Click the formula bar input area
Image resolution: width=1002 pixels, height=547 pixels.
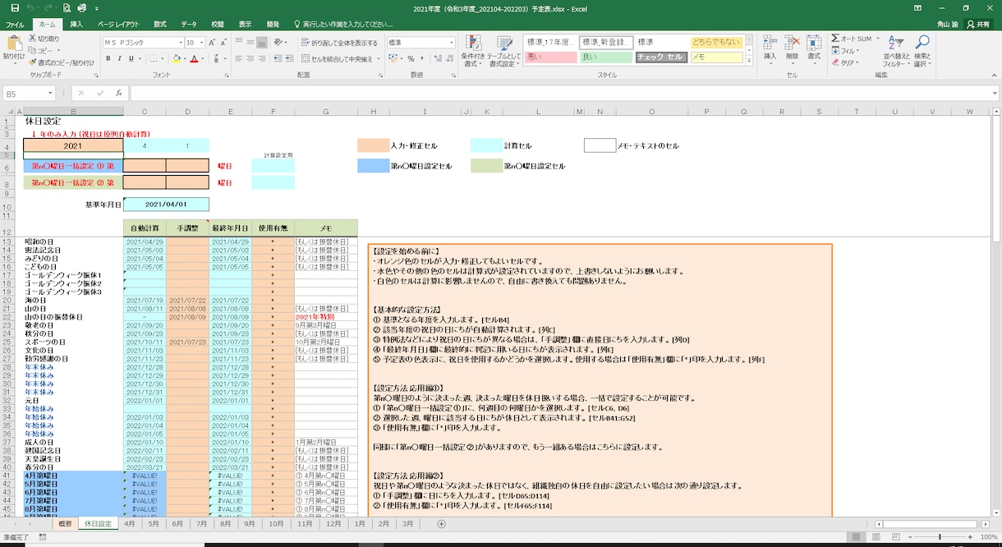563,94
